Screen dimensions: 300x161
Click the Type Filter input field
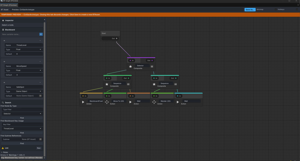pyautogui.click(x=22, y=109)
